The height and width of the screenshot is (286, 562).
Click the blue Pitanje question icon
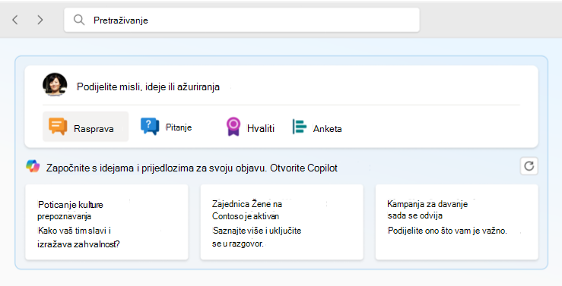coord(150,127)
